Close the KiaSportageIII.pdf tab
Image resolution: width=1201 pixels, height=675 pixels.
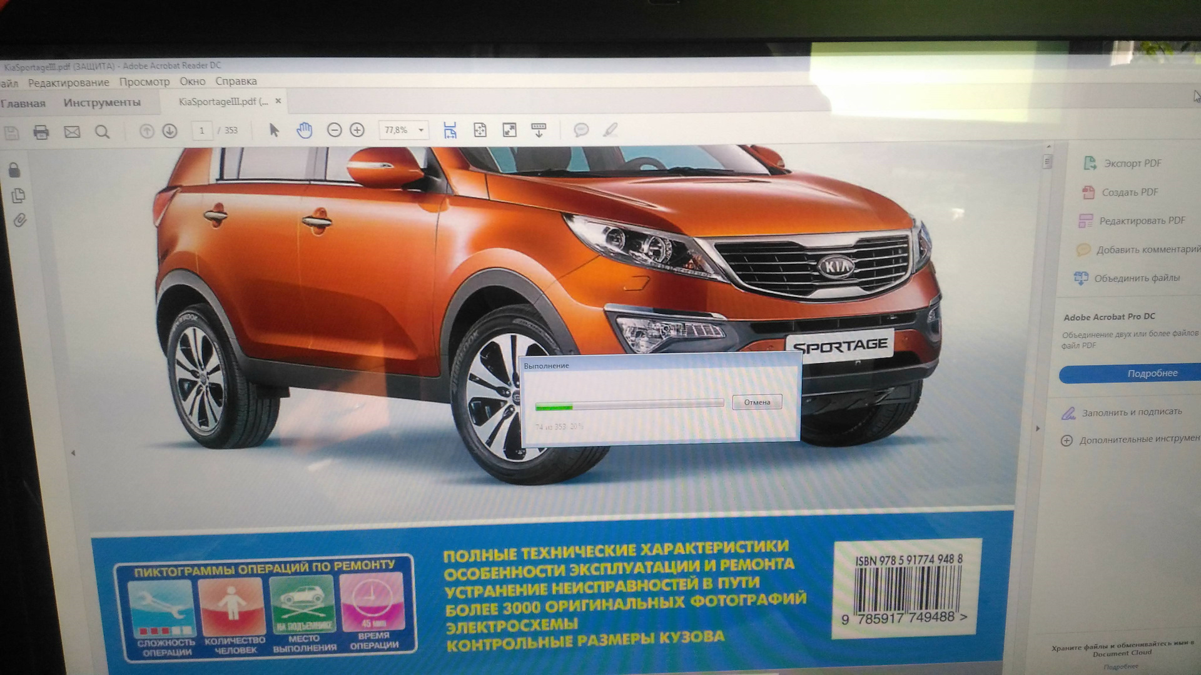click(278, 101)
